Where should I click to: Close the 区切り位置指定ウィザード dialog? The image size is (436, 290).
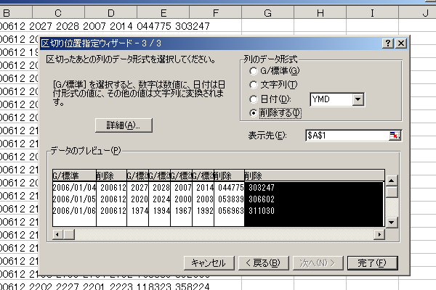click(401, 43)
